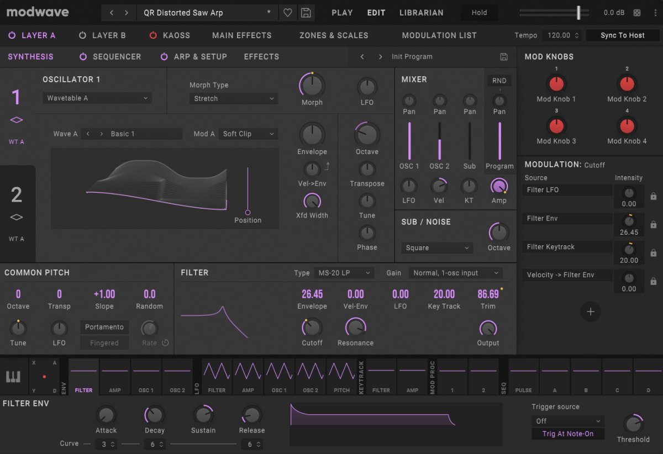Open the Morph Type Stretch dropdown
Screen dimensions: 663x454
tap(234, 99)
